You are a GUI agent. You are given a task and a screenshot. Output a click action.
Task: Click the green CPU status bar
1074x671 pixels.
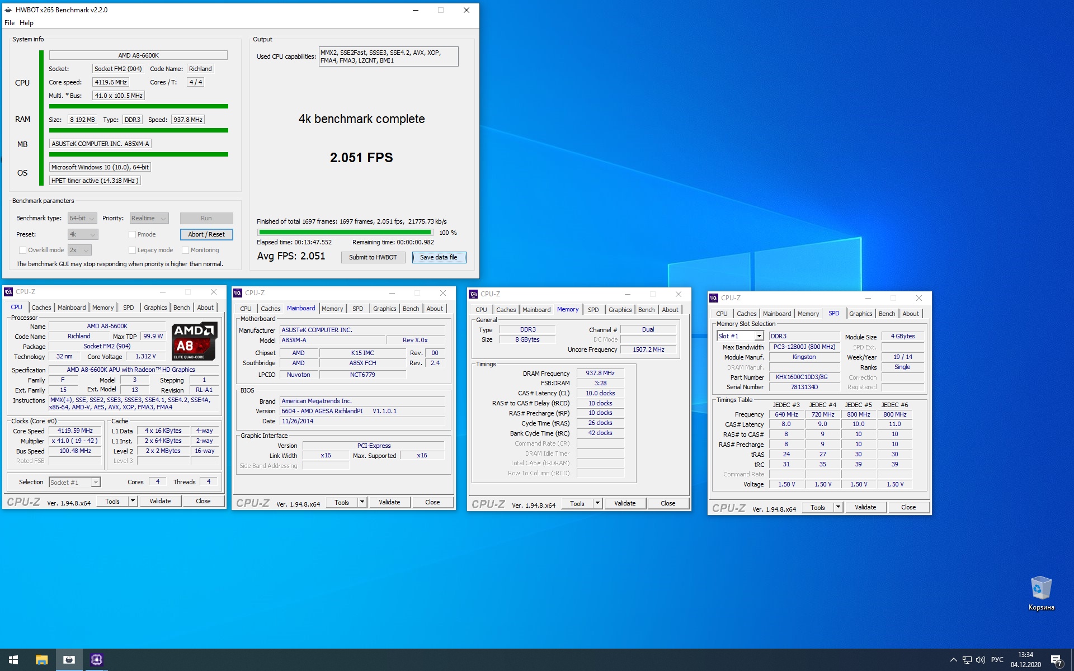[x=138, y=106]
